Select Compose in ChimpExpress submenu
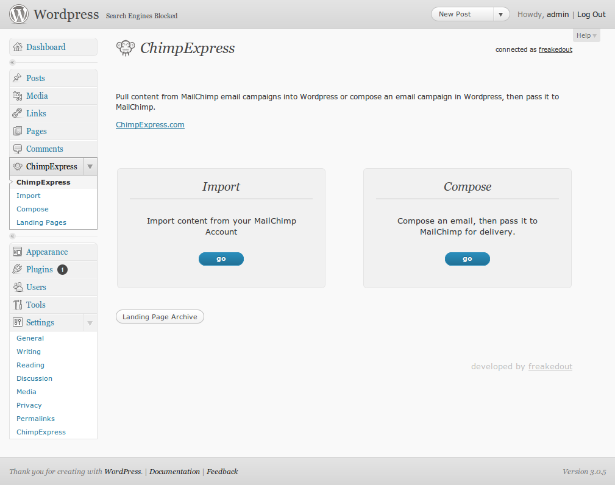 [x=32, y=209]
